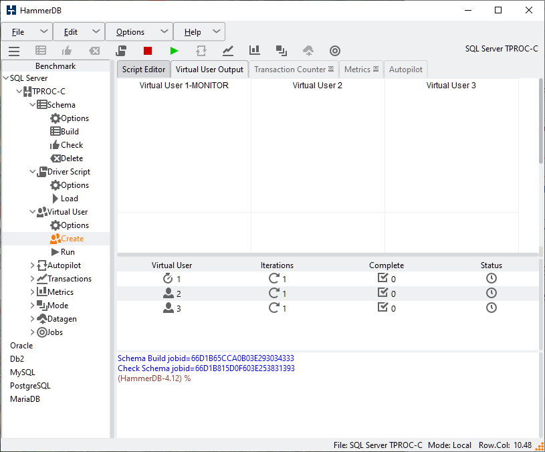
Task: Expand the Metrics tree node
Action: coord(32,292)
